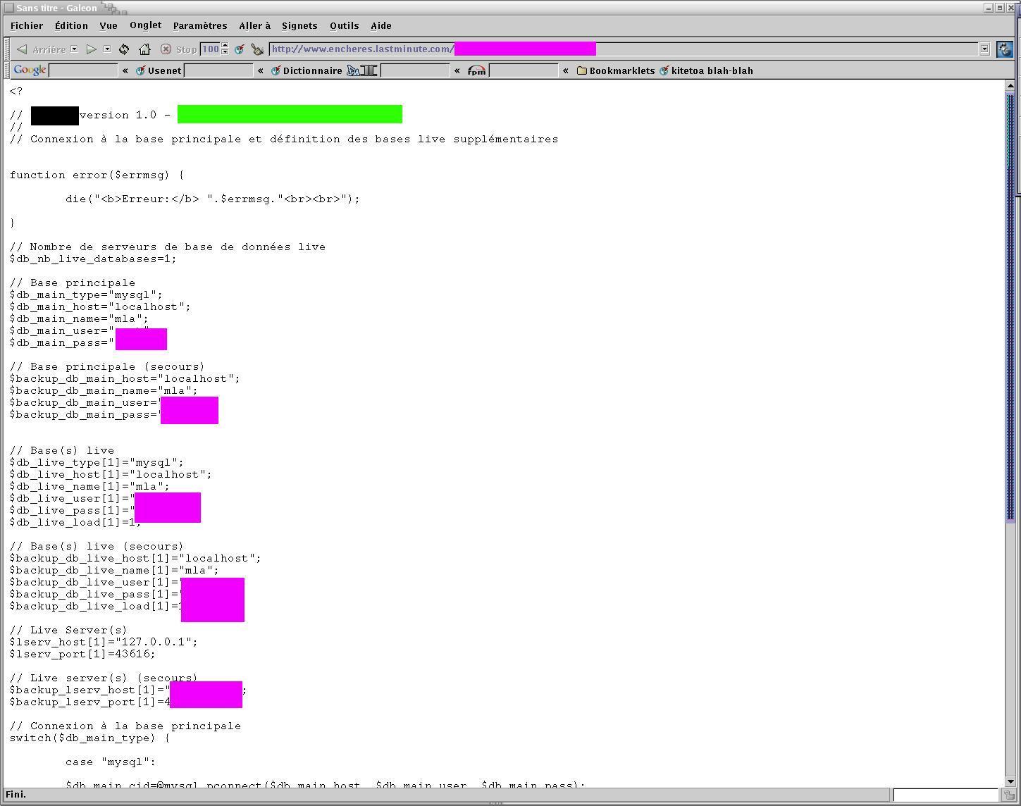Open the Paramètres menu
This screenshot has height=806, width=1021.
click(x=200, y=25)
